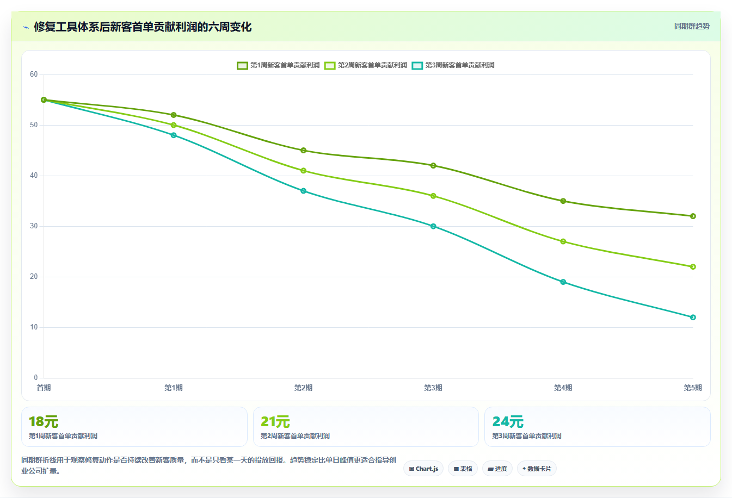The image size is (732, 498).
Task: Click week-2 line point at 第2期 (41)
Action: (x=303, y=171)
